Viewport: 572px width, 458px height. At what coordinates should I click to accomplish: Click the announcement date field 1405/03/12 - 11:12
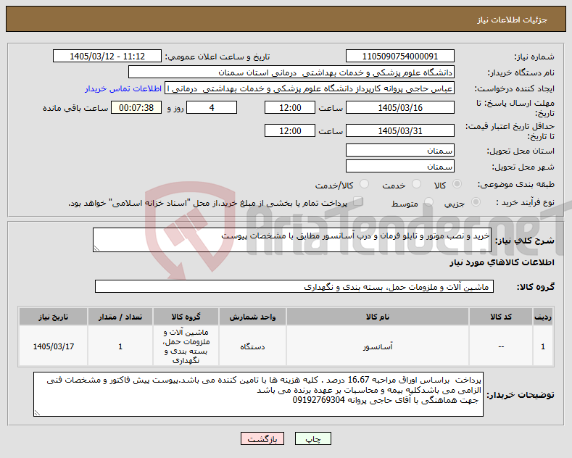(107, 56)
